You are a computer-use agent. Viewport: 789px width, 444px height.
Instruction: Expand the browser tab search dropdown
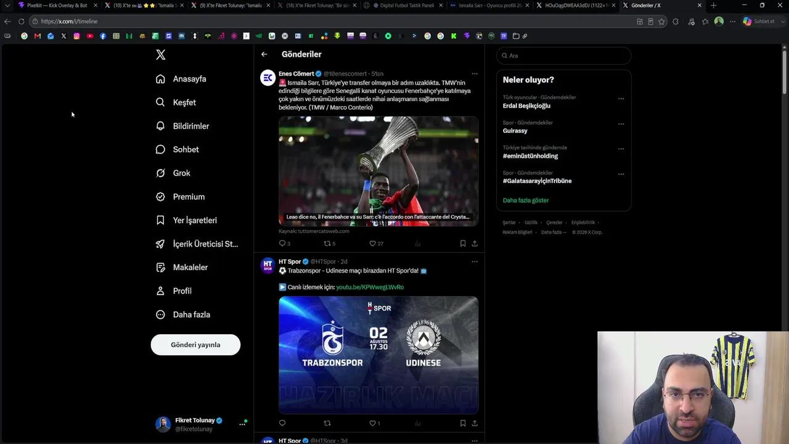point(7,6)
